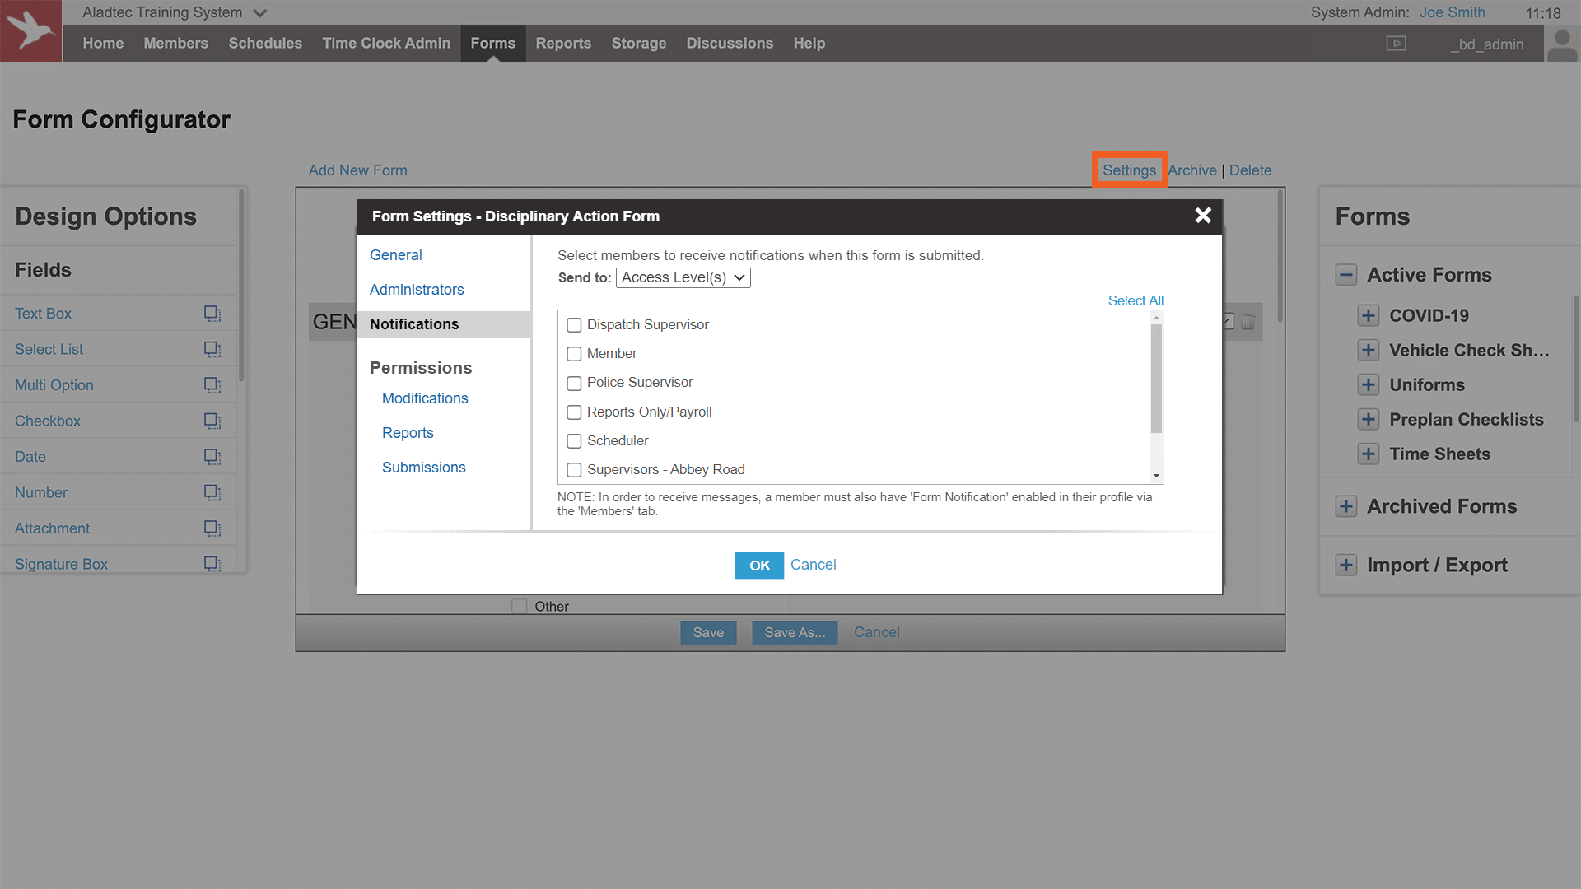The width and height of the screenshot is (1581, 889).
Task: Click the access level list scrollbar down arrow
Action: coord(1156,476)
